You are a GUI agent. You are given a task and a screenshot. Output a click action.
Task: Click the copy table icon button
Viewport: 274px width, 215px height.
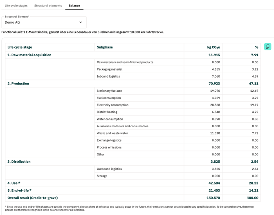coord(267,47)
